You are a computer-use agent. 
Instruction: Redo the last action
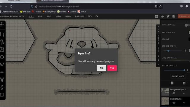96,16
